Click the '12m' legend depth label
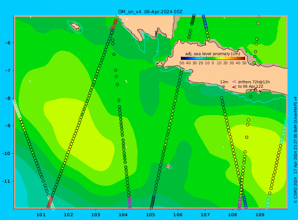The image size is (298, 220). pyautogui.click(x=224, y=82)
